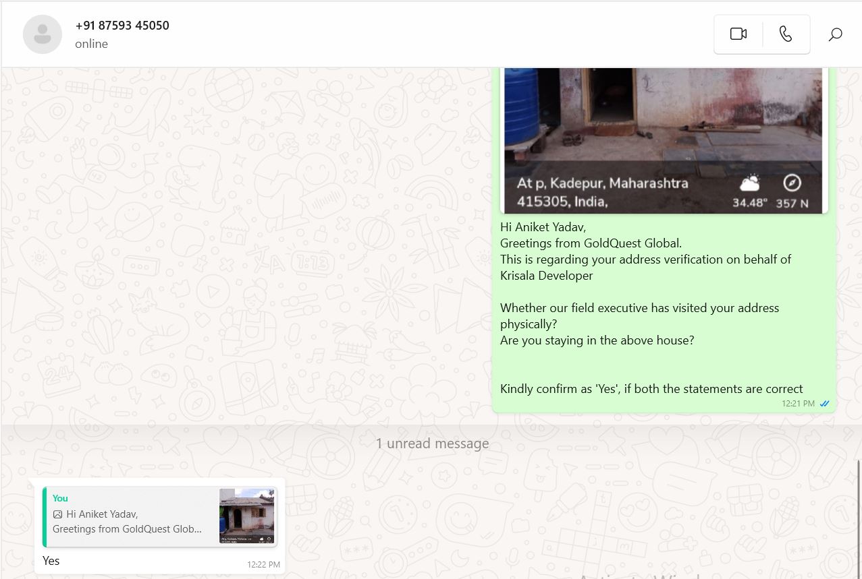The width and height of the screenshot is (862, 579).
Task: Click the chat's vertical scrollbar
Action: pos(859,512)
